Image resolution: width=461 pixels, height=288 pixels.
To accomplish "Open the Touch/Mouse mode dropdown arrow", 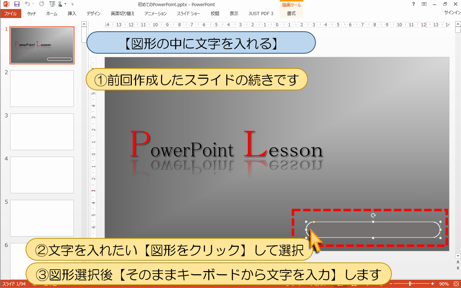I will 66,4.
